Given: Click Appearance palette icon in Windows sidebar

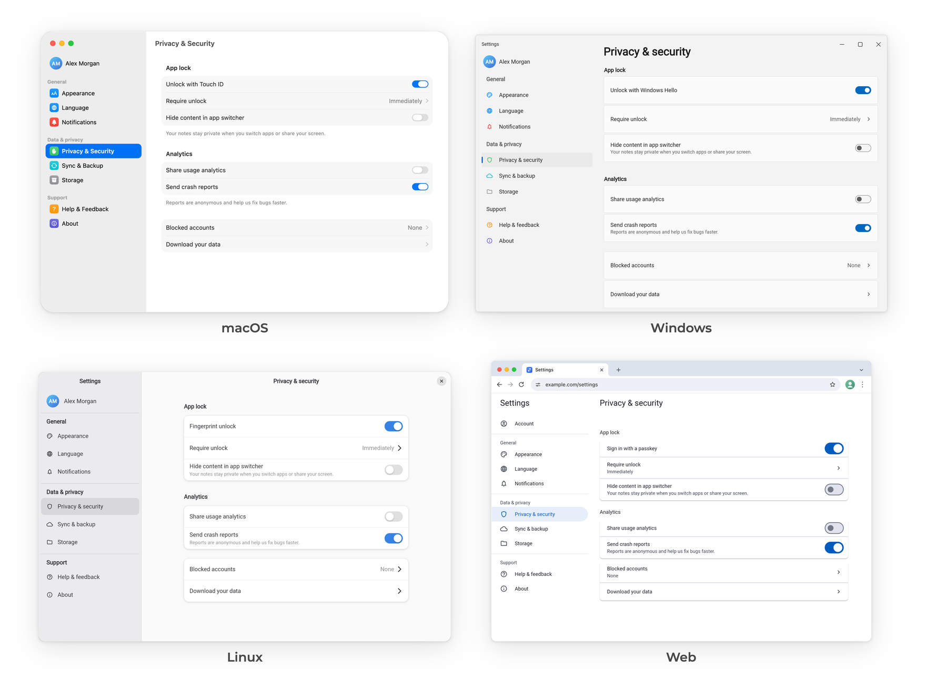Looking at the screenshot, I should pyautogui.click(x=490, y=95).
